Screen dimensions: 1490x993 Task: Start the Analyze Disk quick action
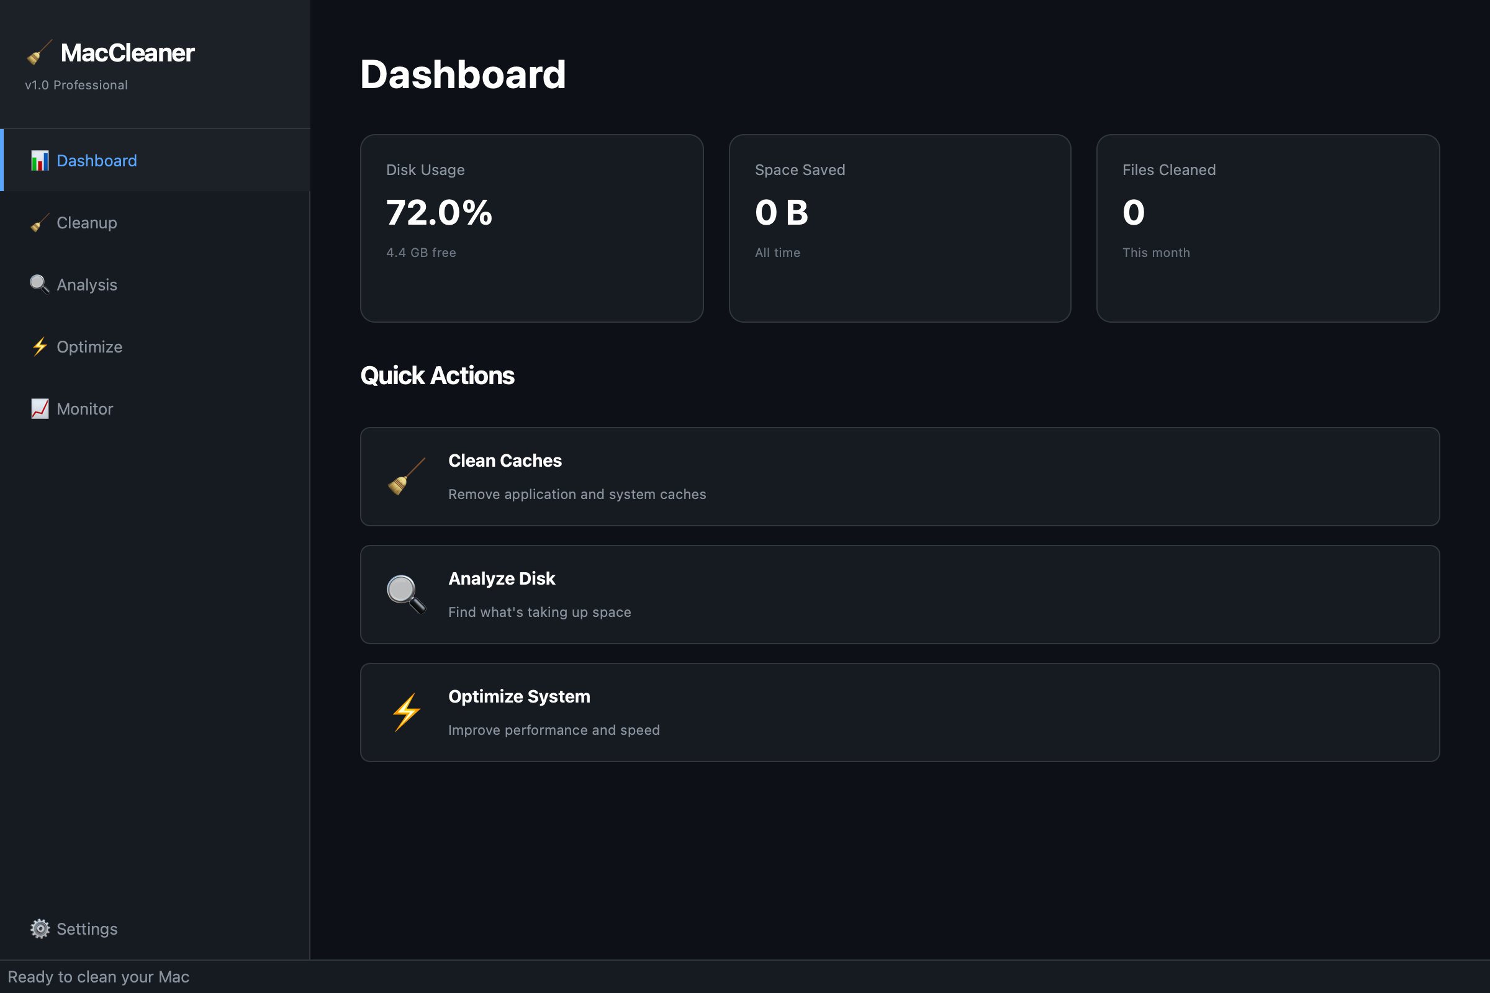(900, 594)
